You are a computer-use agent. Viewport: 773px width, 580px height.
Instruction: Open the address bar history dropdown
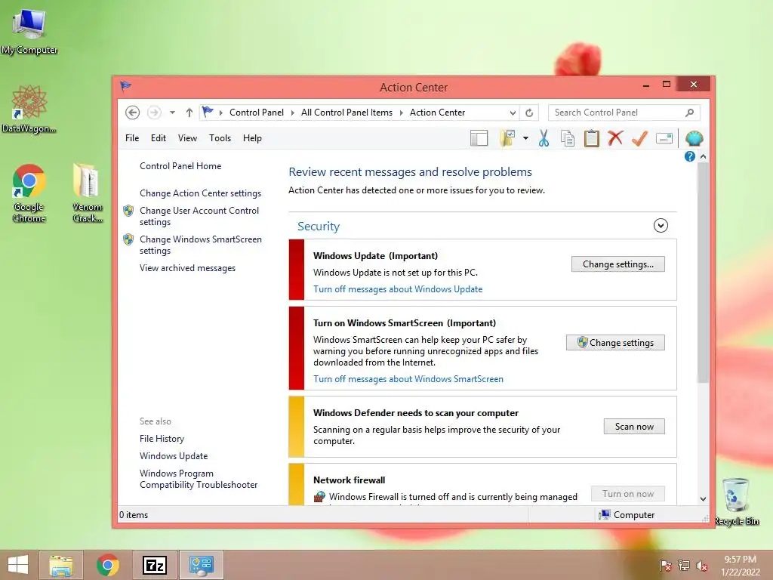tap(513, 113)
